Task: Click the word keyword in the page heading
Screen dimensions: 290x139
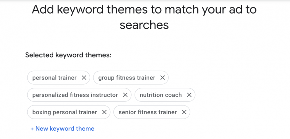Action: tap(80, 9)
